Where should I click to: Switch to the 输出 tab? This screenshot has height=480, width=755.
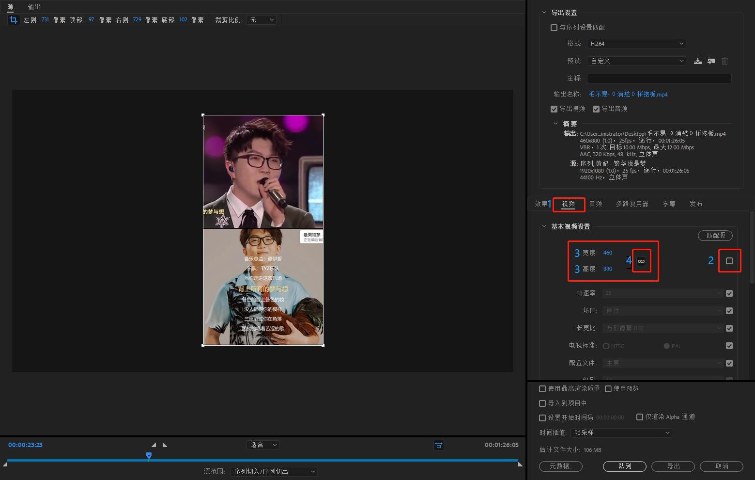point(34,7)
